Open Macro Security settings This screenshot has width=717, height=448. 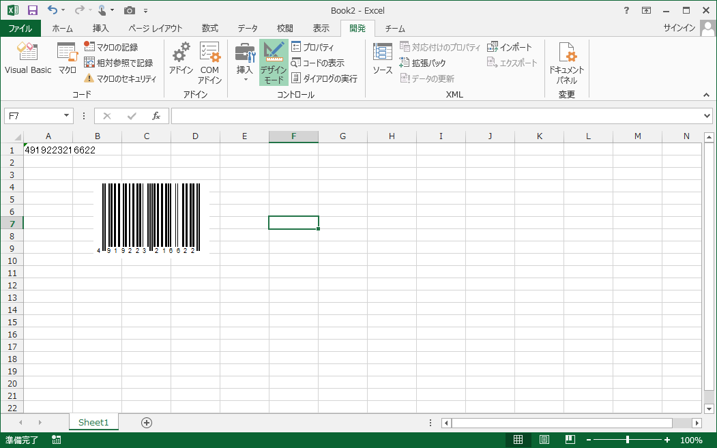(120, 78)
